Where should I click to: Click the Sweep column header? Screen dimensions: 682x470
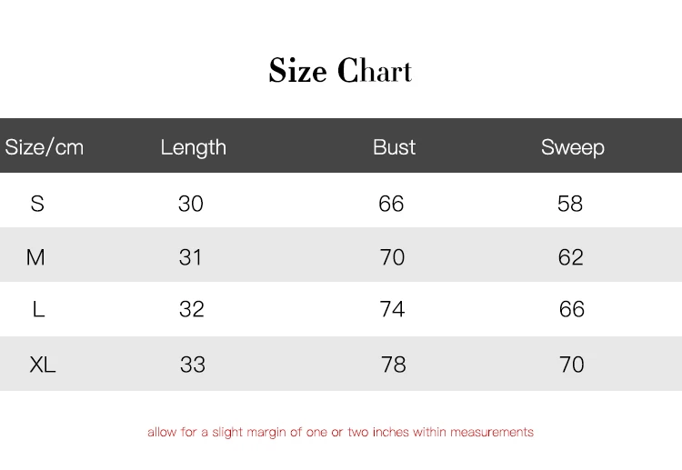coord(572,147)
